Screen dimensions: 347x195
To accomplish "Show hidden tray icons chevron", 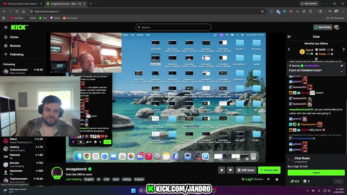I will pyautogui.click(x=307, y=191).
